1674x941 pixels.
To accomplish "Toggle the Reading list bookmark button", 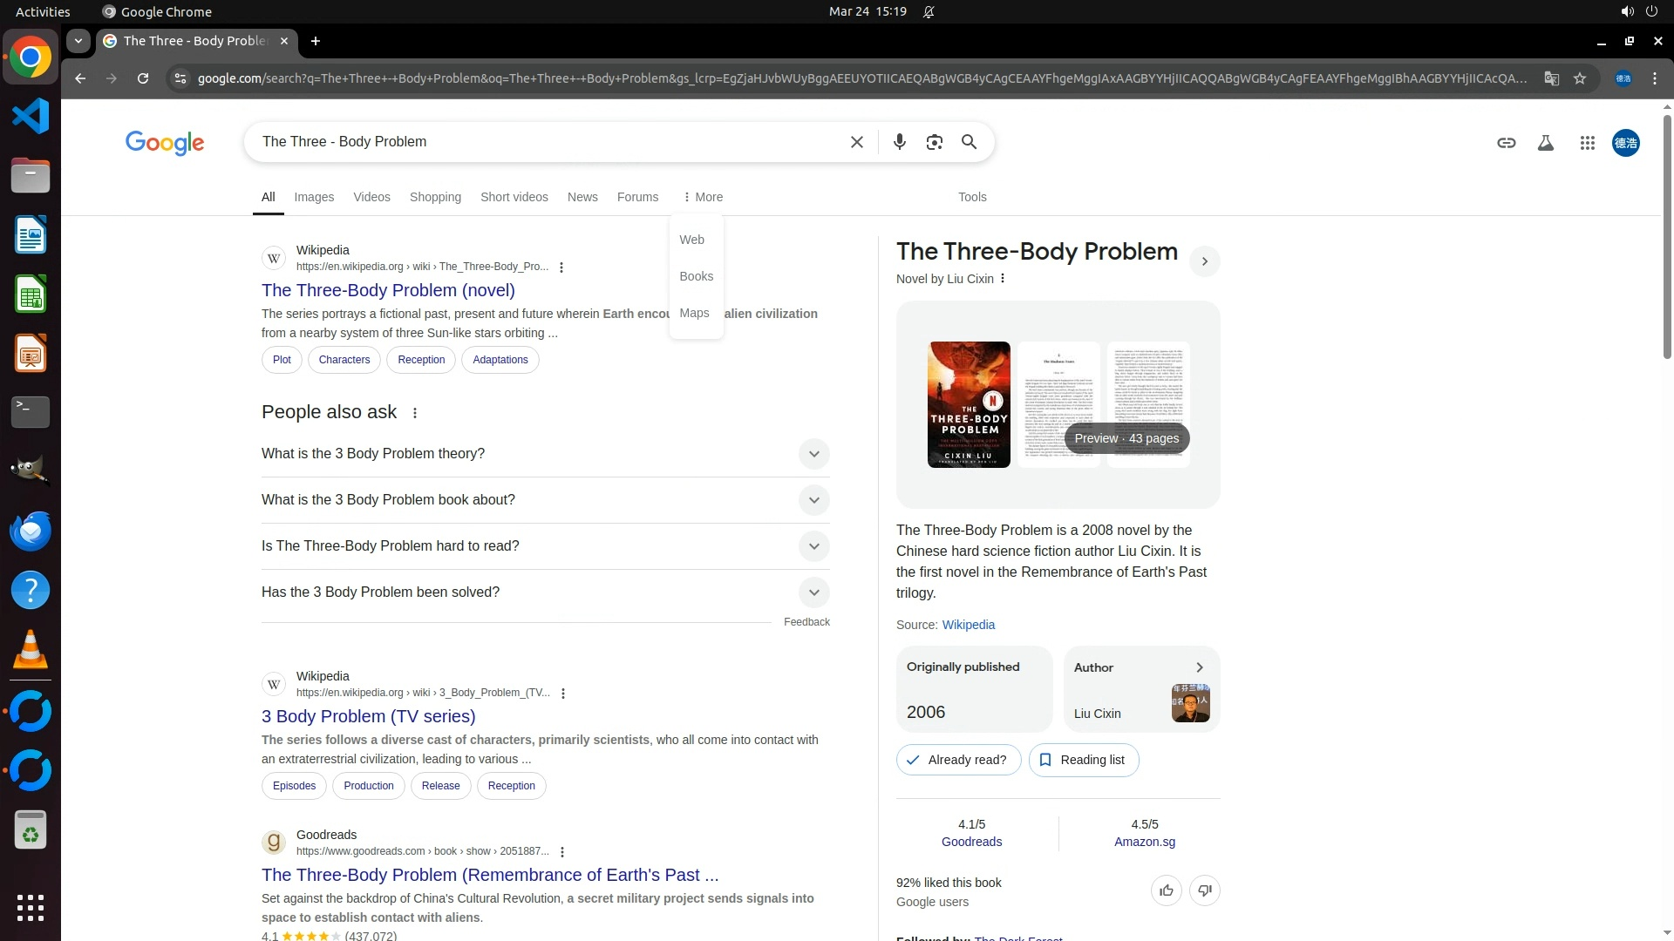I will (x=1083, y=760).
